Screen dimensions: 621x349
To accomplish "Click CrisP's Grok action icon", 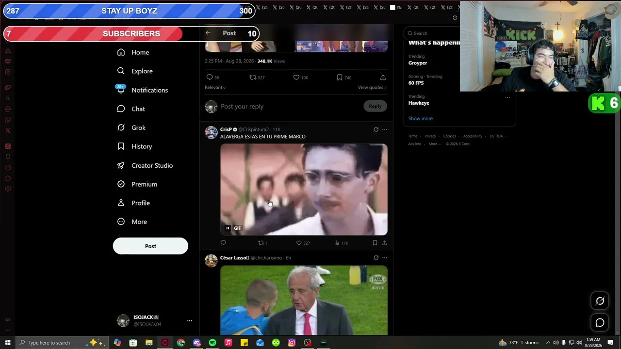I will click(x=376, y=129).
